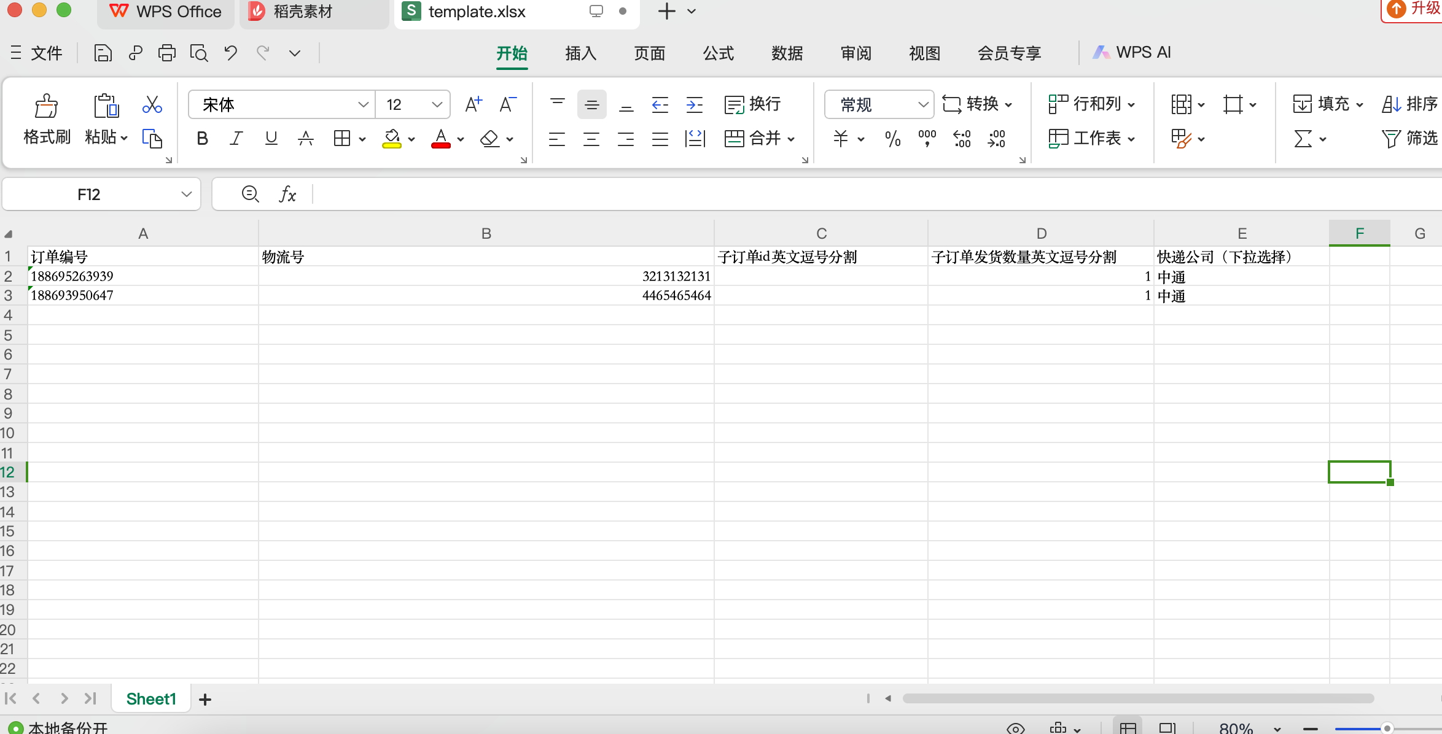Image resolution: width=1442 pixels, height=734 pixels.
Task: Click the Merge cells (合并) icon
Action: pyautogui.click(x=735, y=139)
